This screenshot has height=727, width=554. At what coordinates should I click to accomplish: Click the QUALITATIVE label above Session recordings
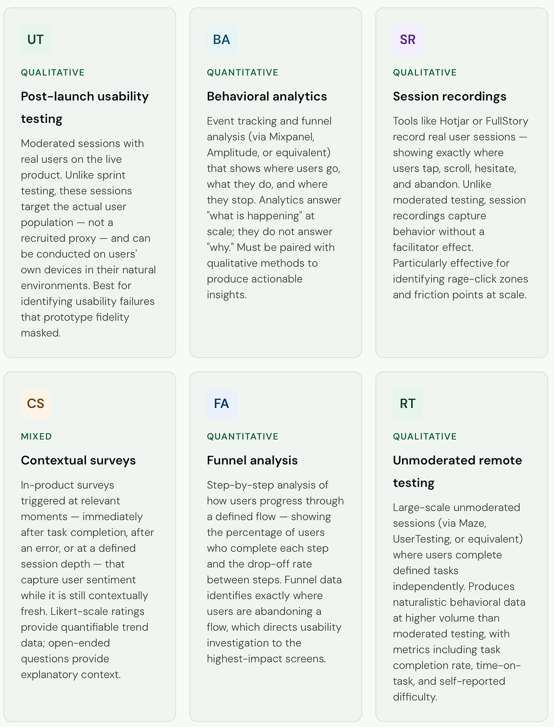(x=425, y=73)
